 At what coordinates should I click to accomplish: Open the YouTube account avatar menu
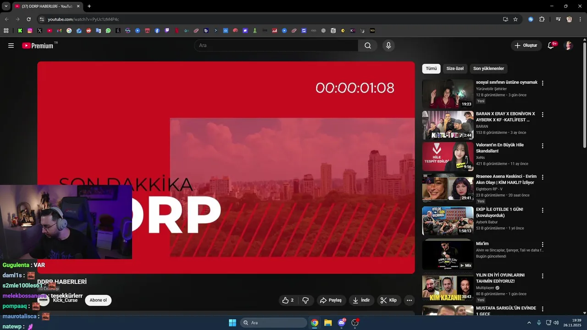click(x=569, y=45)
